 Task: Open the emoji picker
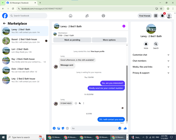point(120,128)
